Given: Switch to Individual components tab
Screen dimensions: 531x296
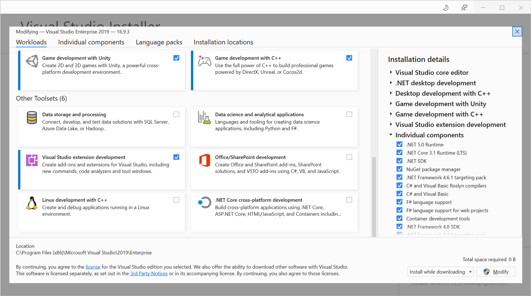Looking at the screenshot, I should click(91, 42).
